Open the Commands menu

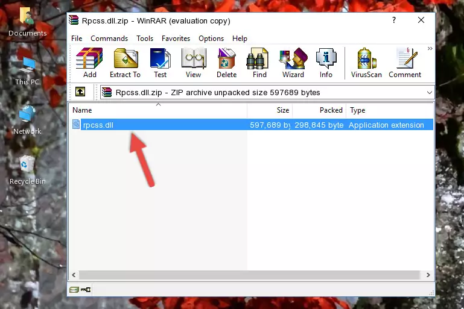click(109, 39)
